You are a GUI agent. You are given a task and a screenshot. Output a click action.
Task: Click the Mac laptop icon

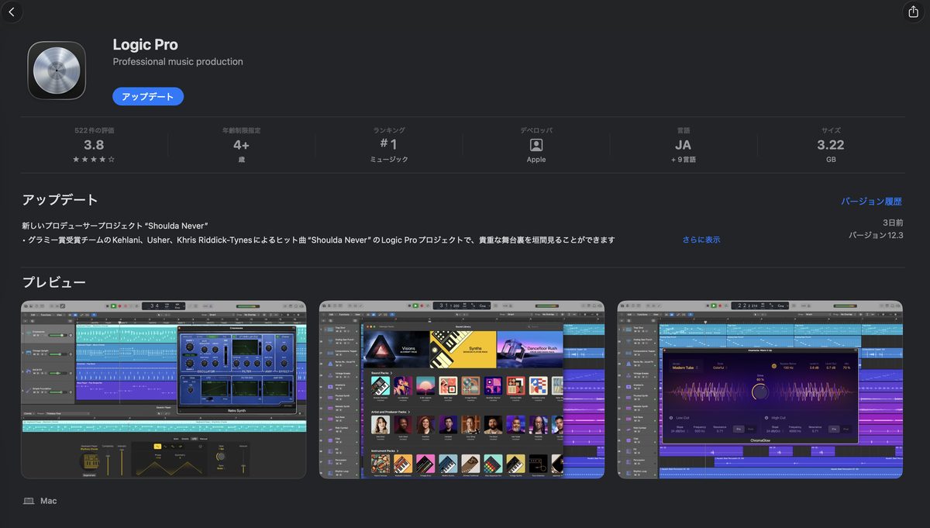click(29, 501)
